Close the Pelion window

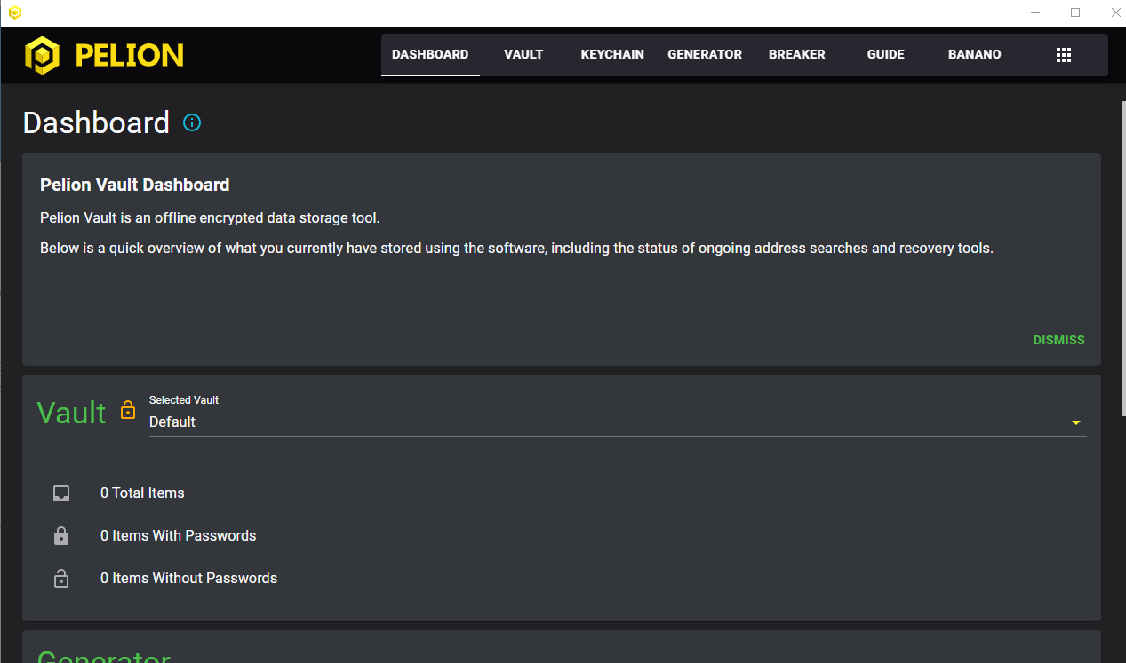[1115, 12]
